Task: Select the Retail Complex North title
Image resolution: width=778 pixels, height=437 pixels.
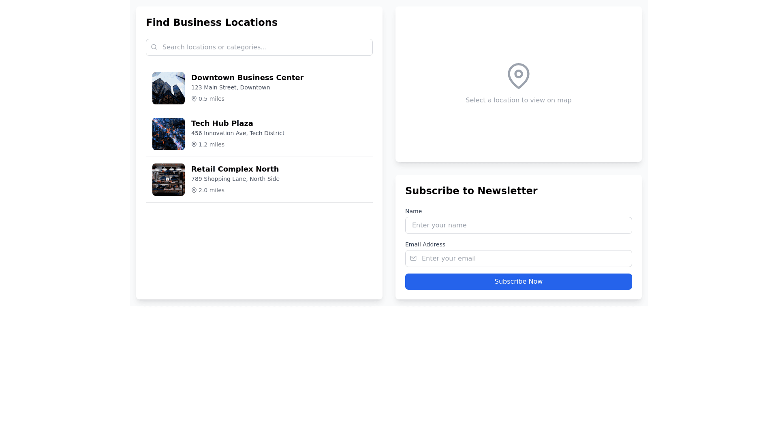Action: pos(235,169)
